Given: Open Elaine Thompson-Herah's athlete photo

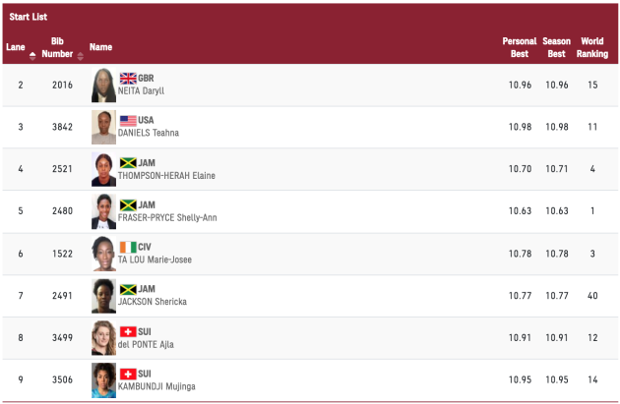Looking at the screenshot, I should click(103, 169).
